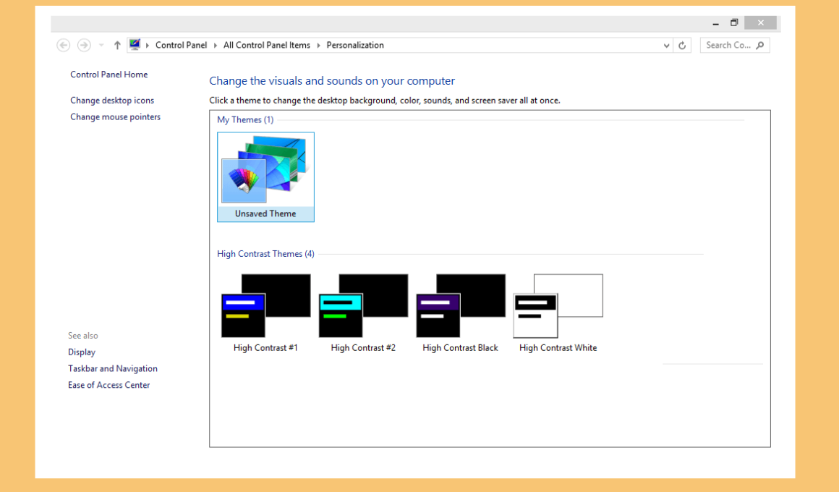Open the Control Panel breadcrumb
This screenshot has height=492, width=839.
click(x=181, y=45)
